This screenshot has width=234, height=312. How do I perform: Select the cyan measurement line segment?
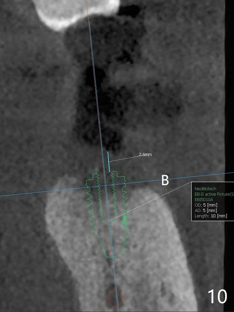pyautogui.click(x=109, y=161)
